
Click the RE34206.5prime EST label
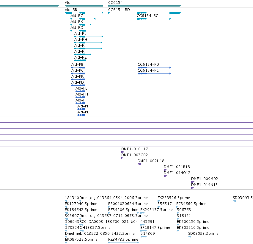point(123,210)
